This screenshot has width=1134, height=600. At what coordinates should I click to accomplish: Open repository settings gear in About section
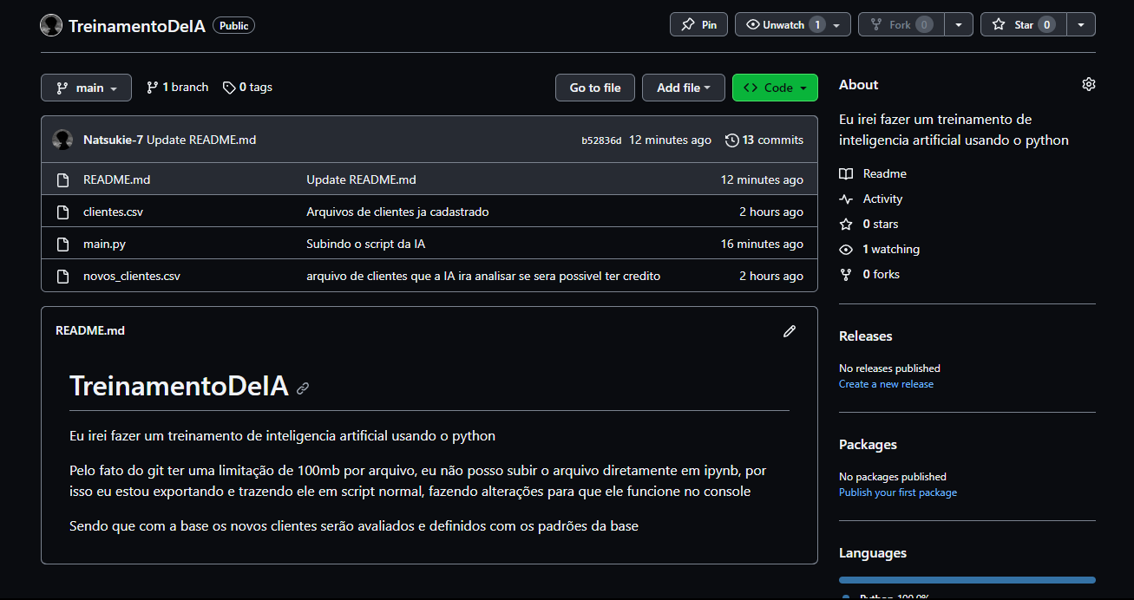(1089, 83)
